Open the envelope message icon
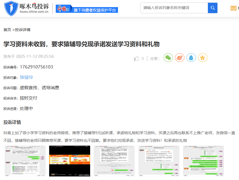The width and height of the screenshot is (239, 180). point(233,8)
